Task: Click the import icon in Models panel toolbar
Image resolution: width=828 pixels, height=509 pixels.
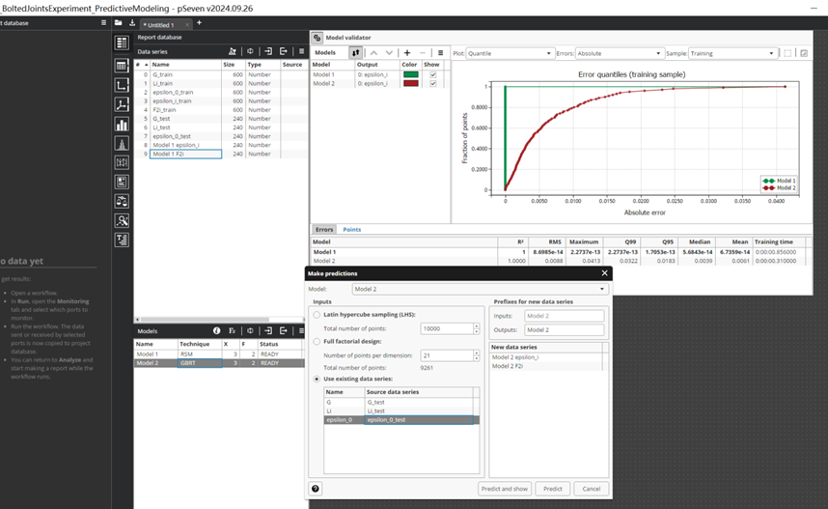Action: [x=268, y=331]
